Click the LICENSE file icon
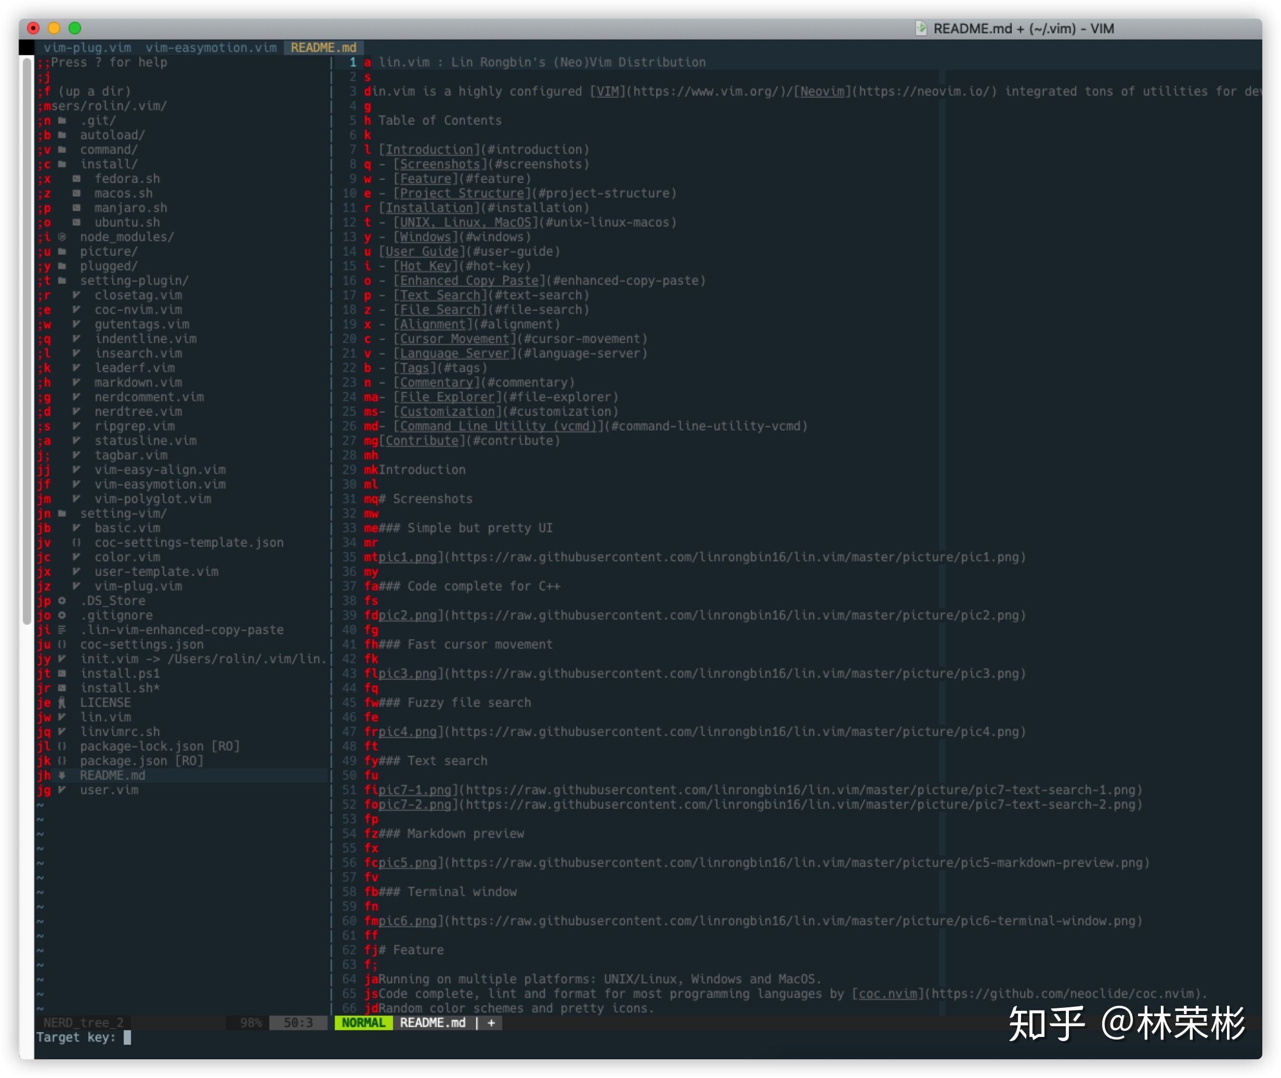Viewport: 1281px width, 1078px height. pos(62,703)
